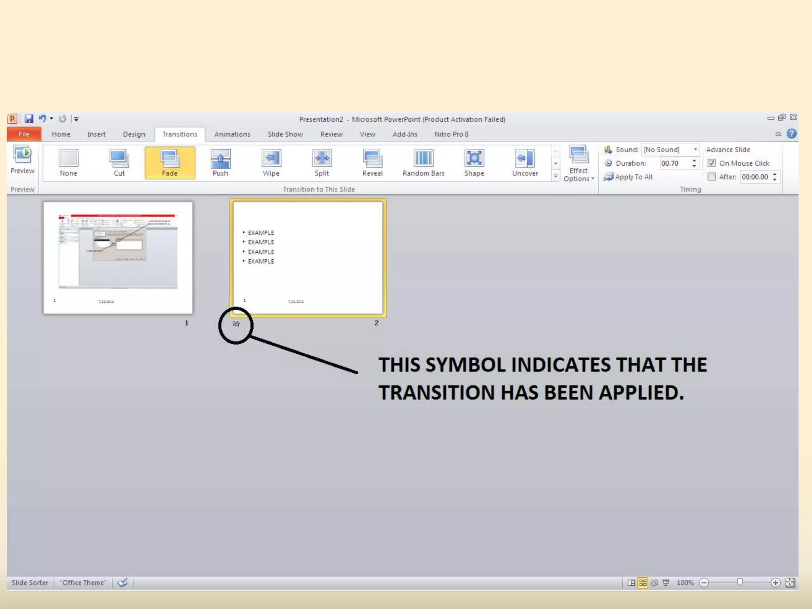The image size is (812, 609).
Task: Select slide 1 thumbnail
Action: coord(118,258)
